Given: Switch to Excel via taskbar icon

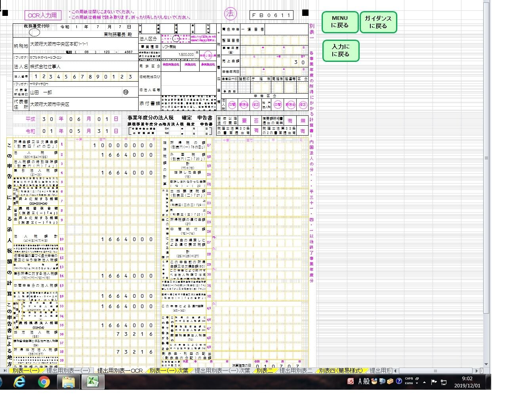Looking at the screenshot, I should pyautogui.click(x=93, y=382).
